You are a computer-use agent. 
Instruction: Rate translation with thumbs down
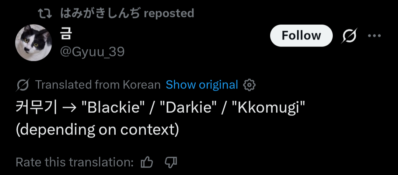coord(171,162)
